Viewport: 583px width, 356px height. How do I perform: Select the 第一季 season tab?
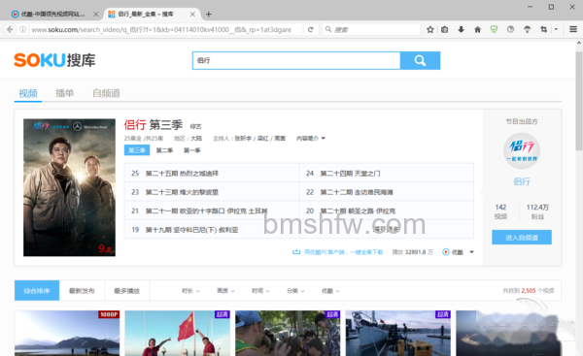[x=191, y=150]
